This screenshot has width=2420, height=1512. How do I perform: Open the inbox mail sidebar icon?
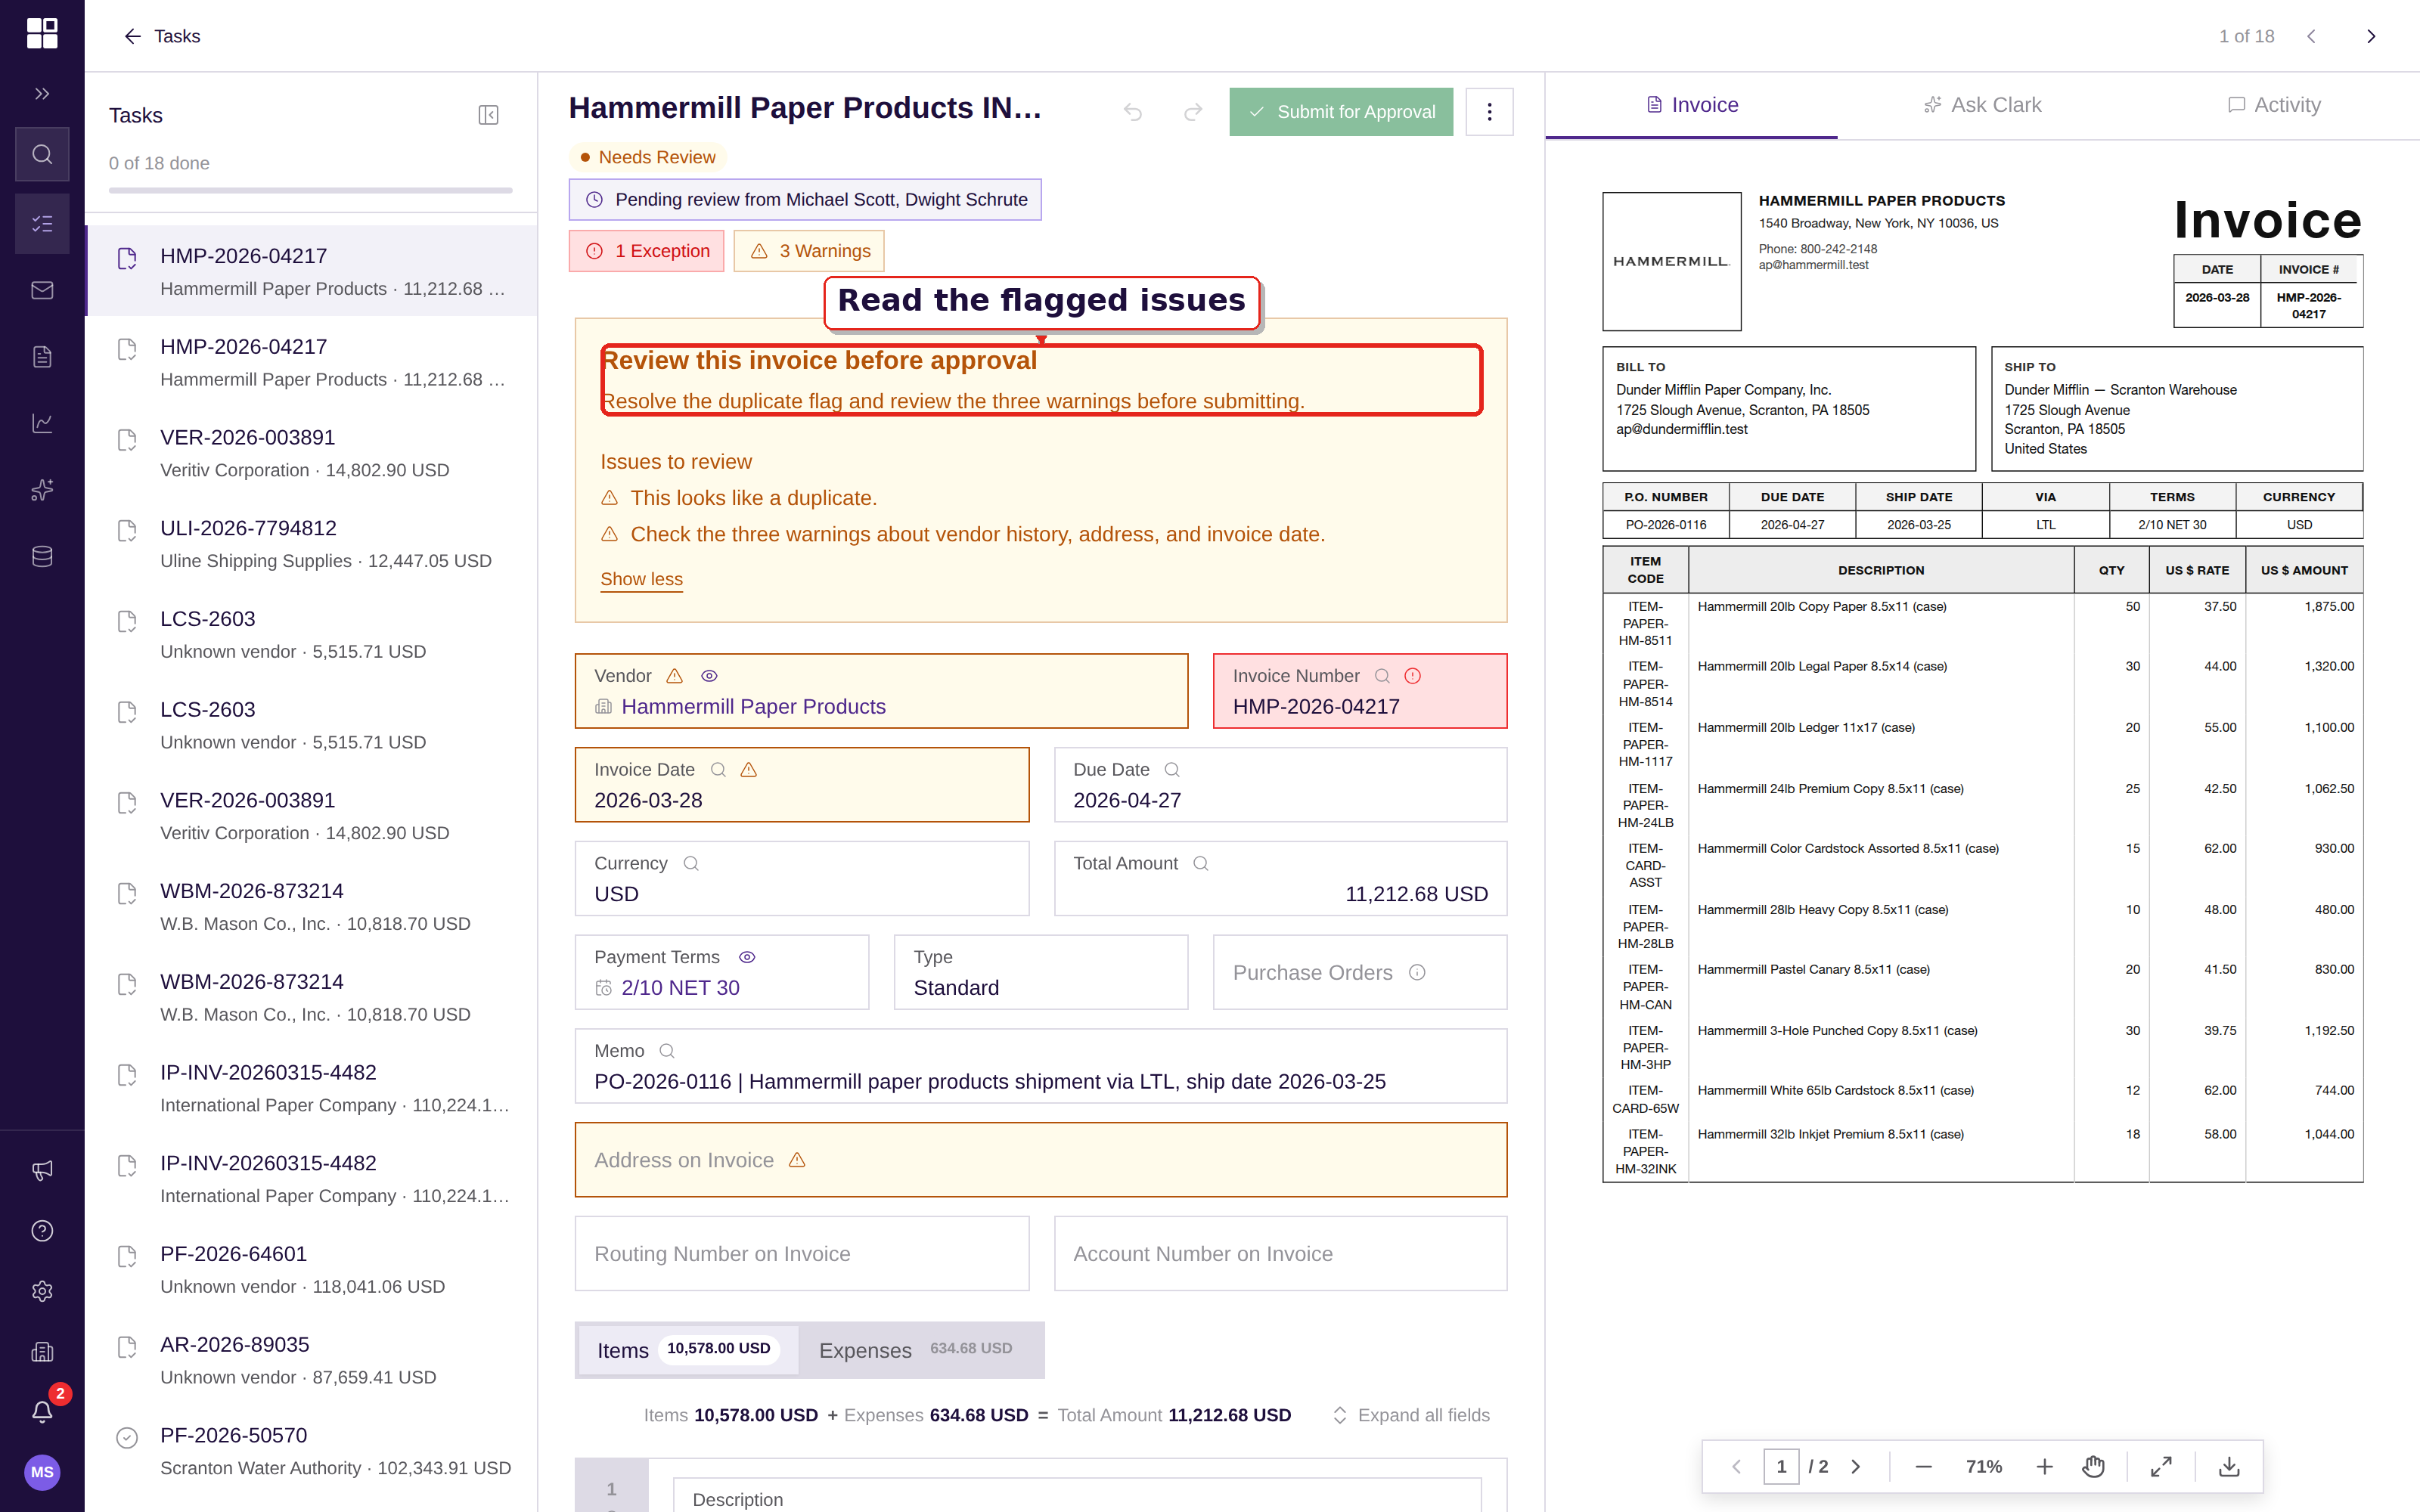pos(42,290)
